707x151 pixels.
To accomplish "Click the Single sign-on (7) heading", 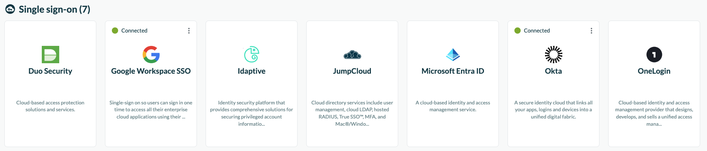I will click(x=54, y=9).
